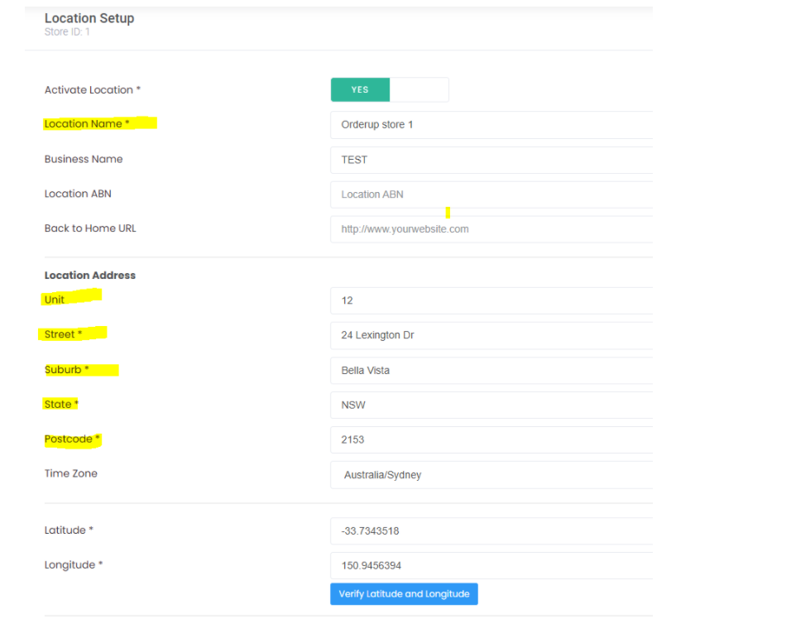This screenshot has width=786, height=619.
Task: Click the State field showing NSW
Action: pyautogui.click(x=491, y=405)
